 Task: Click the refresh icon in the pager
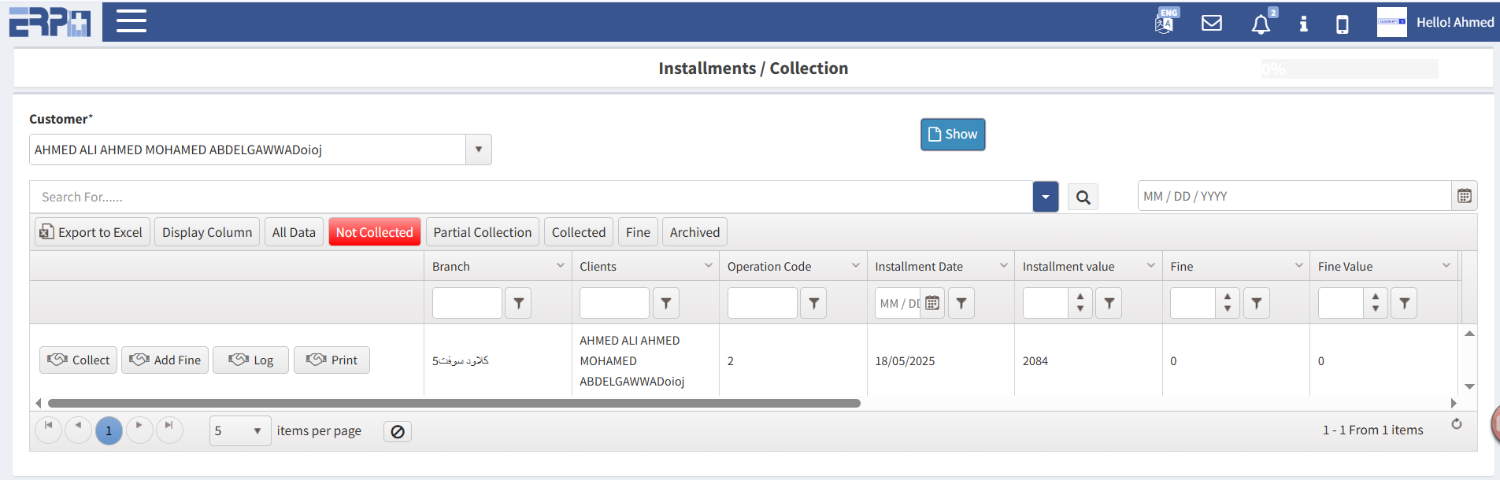click(x=1456, y=424)
